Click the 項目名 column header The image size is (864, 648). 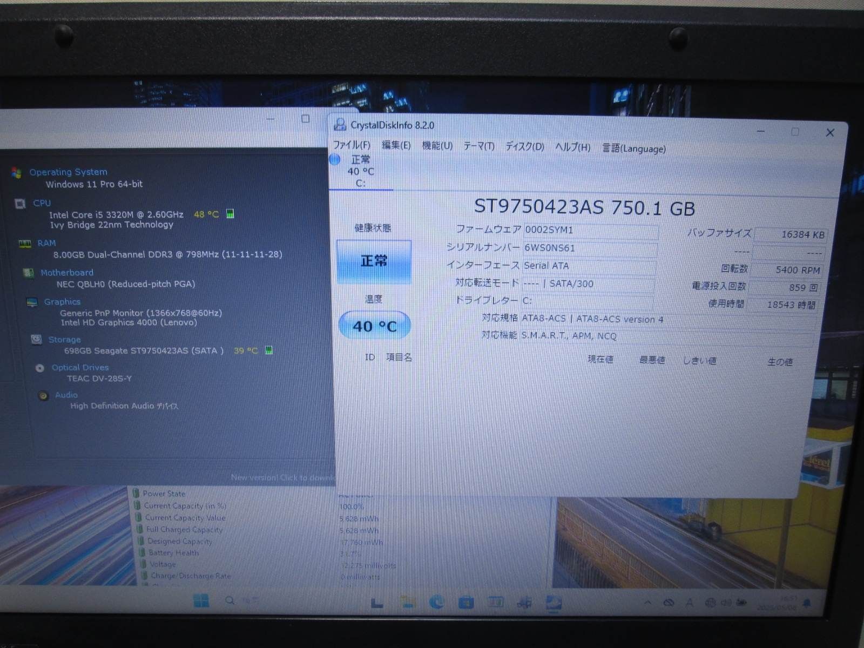point(399,357)
